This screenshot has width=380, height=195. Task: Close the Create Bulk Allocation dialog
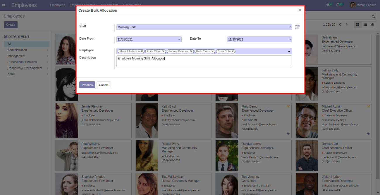point(300,10)
